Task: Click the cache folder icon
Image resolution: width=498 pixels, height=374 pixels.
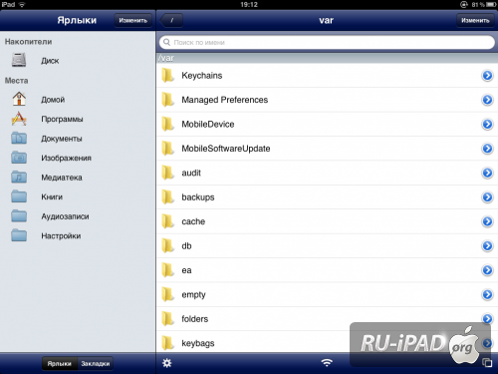Action: point(167,221)
